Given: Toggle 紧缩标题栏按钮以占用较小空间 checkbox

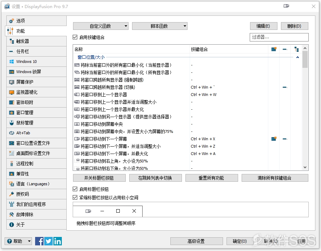Looking at the screenshot, I should pyautogui.click(x=75, y=197).
